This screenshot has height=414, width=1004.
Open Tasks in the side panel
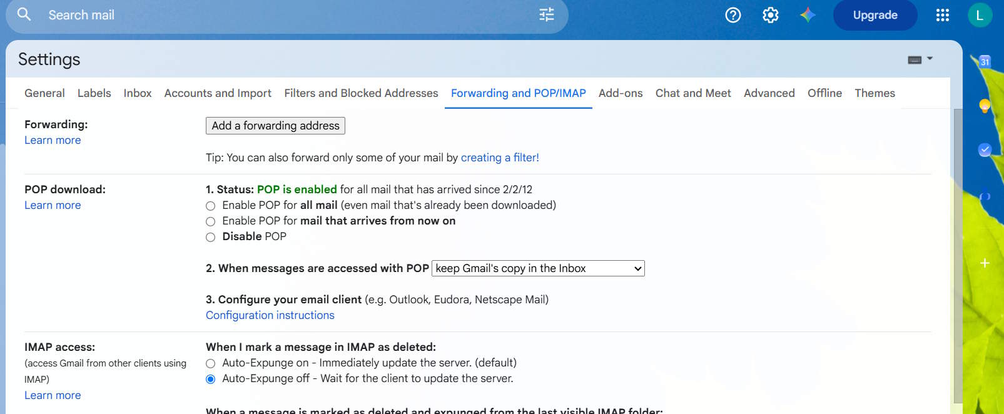(985, 149)
